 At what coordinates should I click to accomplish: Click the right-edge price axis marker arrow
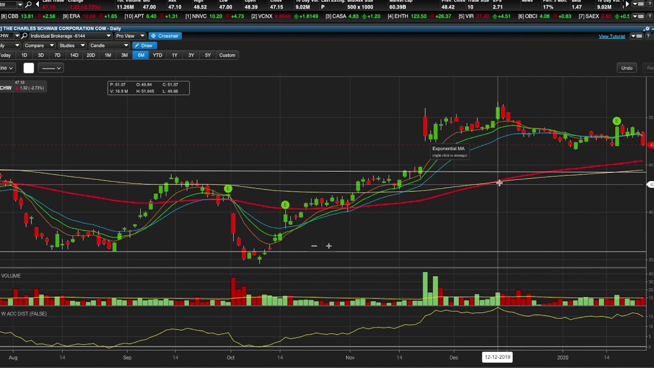point(650,185)
